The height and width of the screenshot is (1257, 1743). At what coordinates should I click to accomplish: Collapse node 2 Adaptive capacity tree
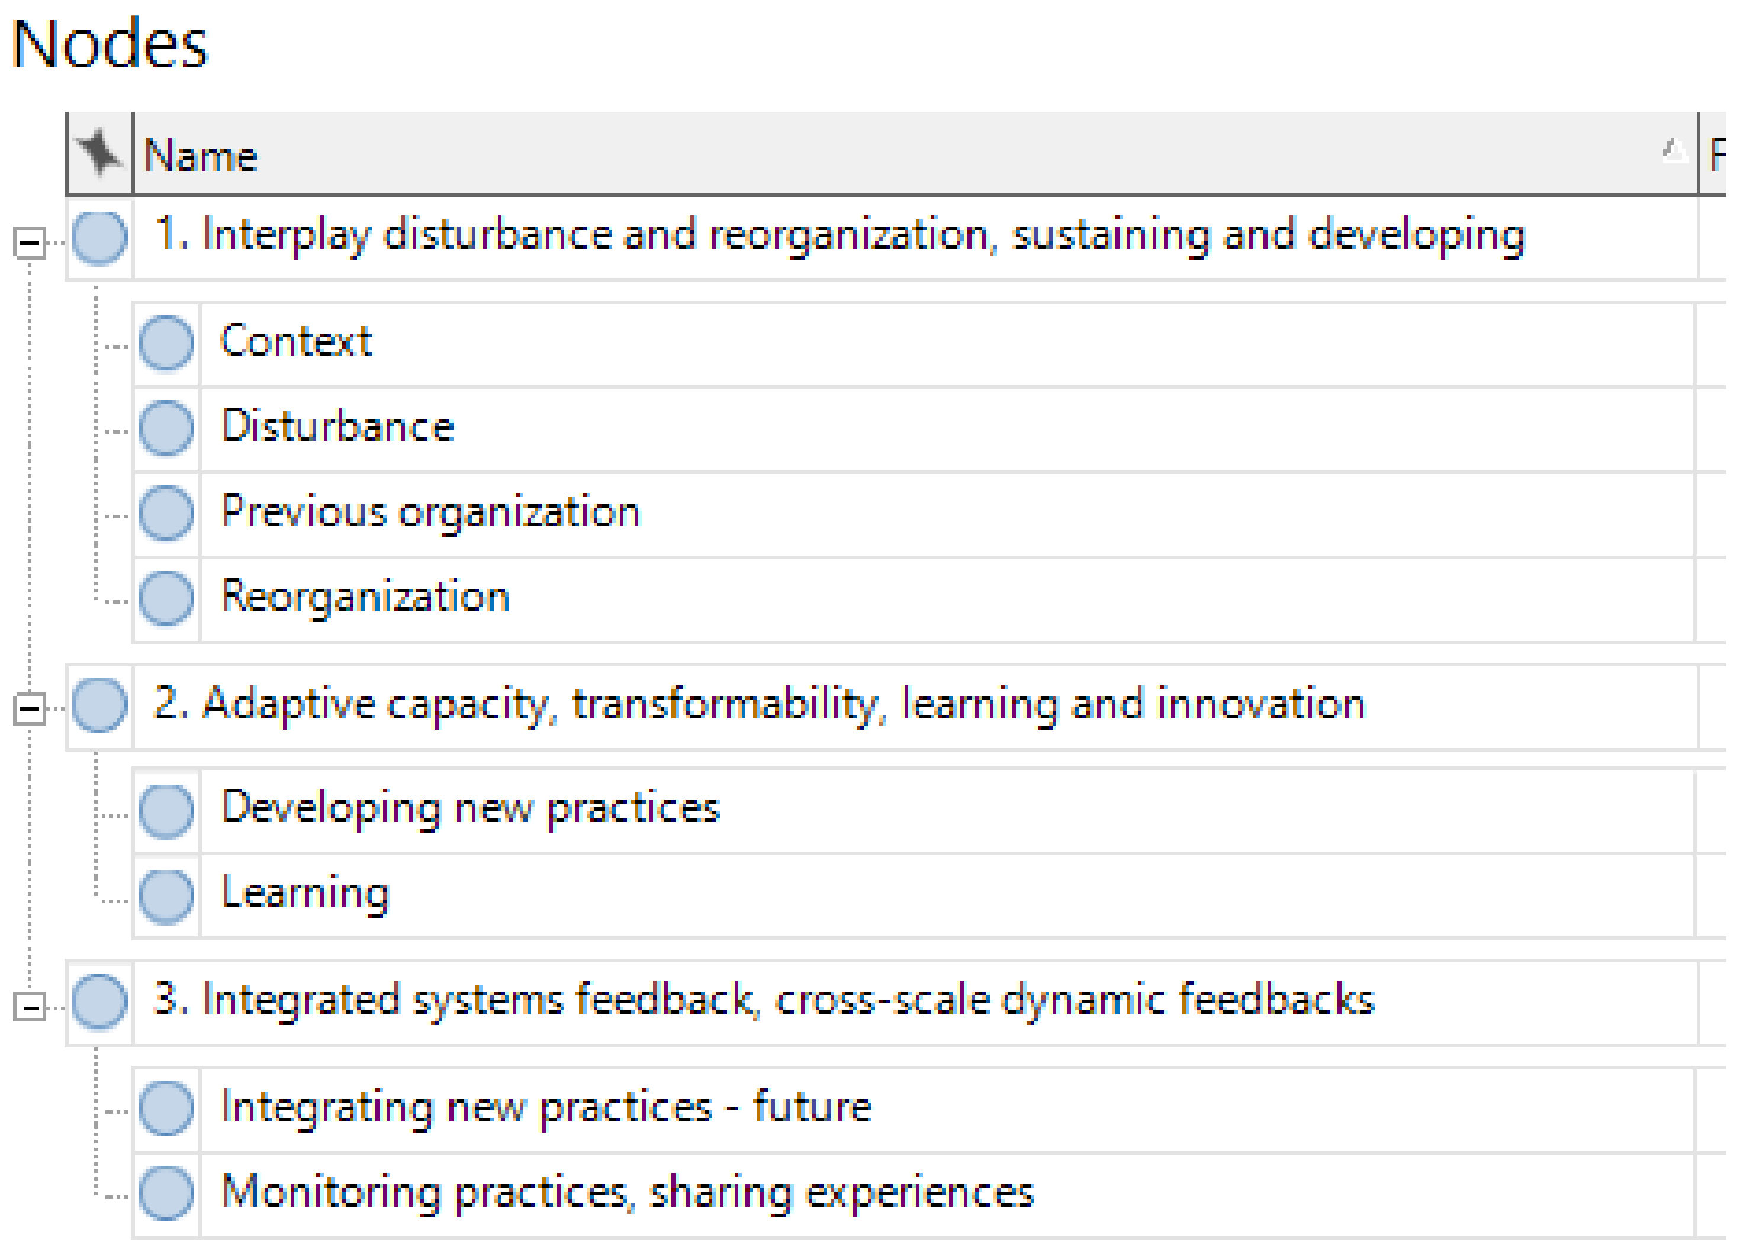point(30,710)
